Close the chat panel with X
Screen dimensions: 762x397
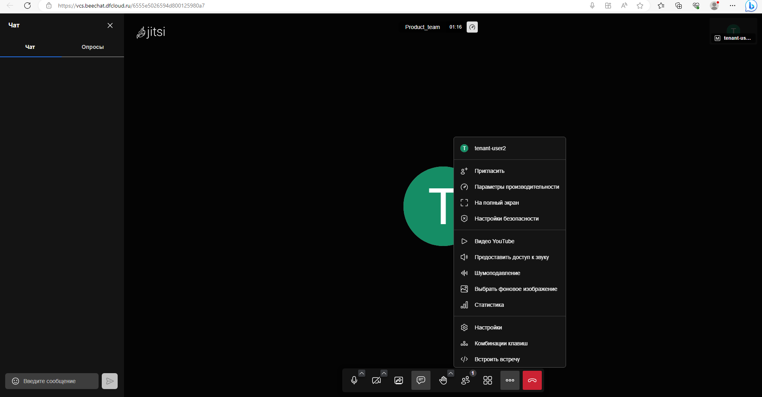click(x=110, y=25)
